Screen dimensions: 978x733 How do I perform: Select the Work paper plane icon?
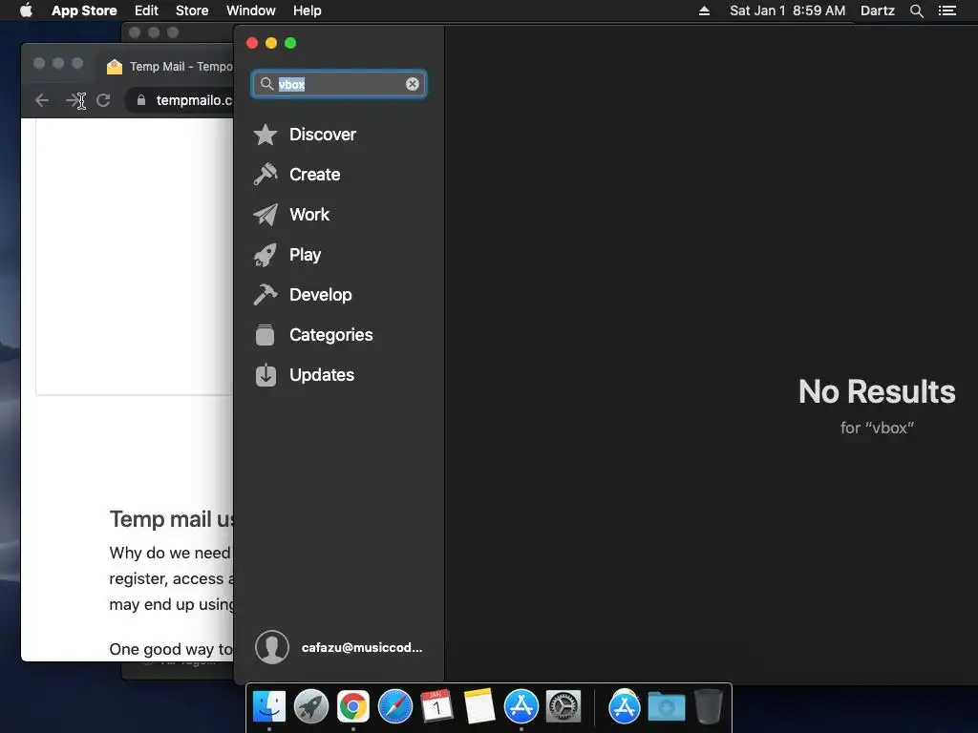point(266,215)
